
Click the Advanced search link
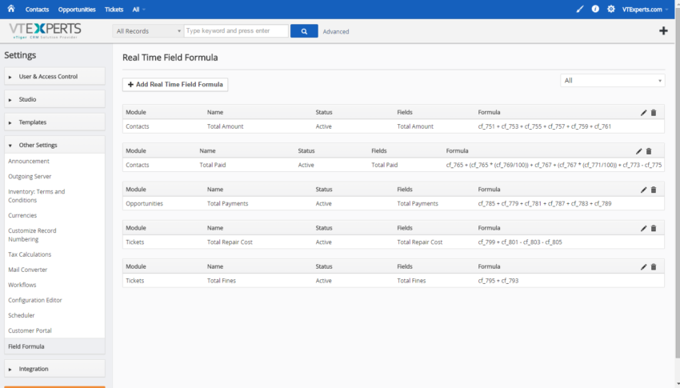pos(336,32)
